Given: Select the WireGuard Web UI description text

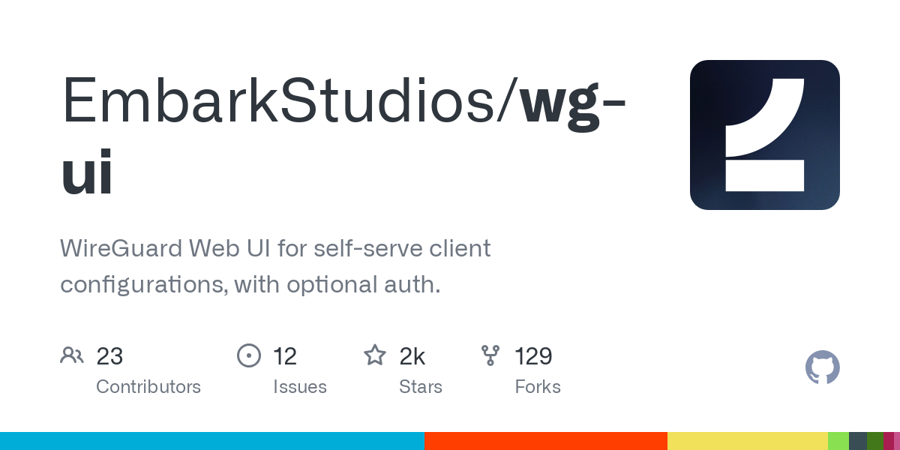Looking at the screenshot, I should pos(274,266).
